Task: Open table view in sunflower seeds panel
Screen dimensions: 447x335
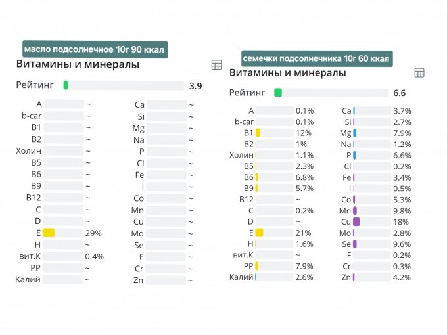Action: [419, 72]
